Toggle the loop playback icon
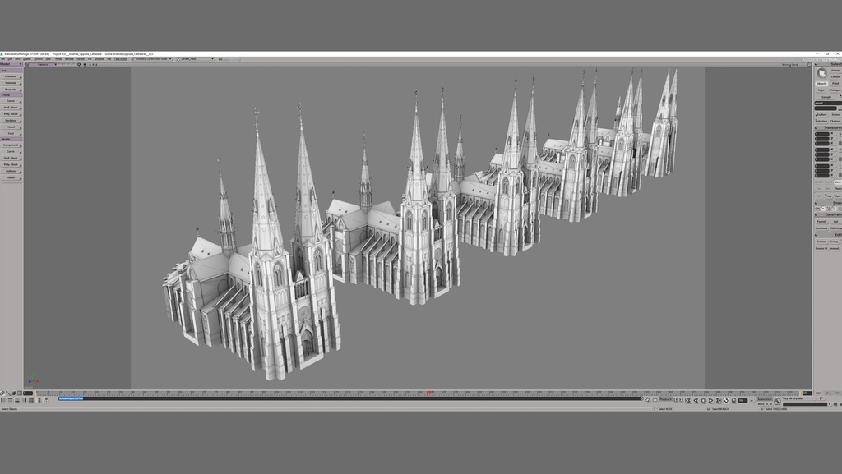 726,401
